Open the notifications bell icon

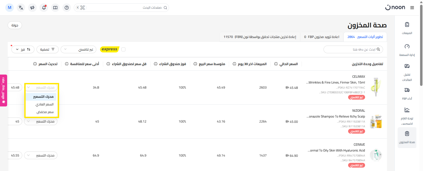44,8
